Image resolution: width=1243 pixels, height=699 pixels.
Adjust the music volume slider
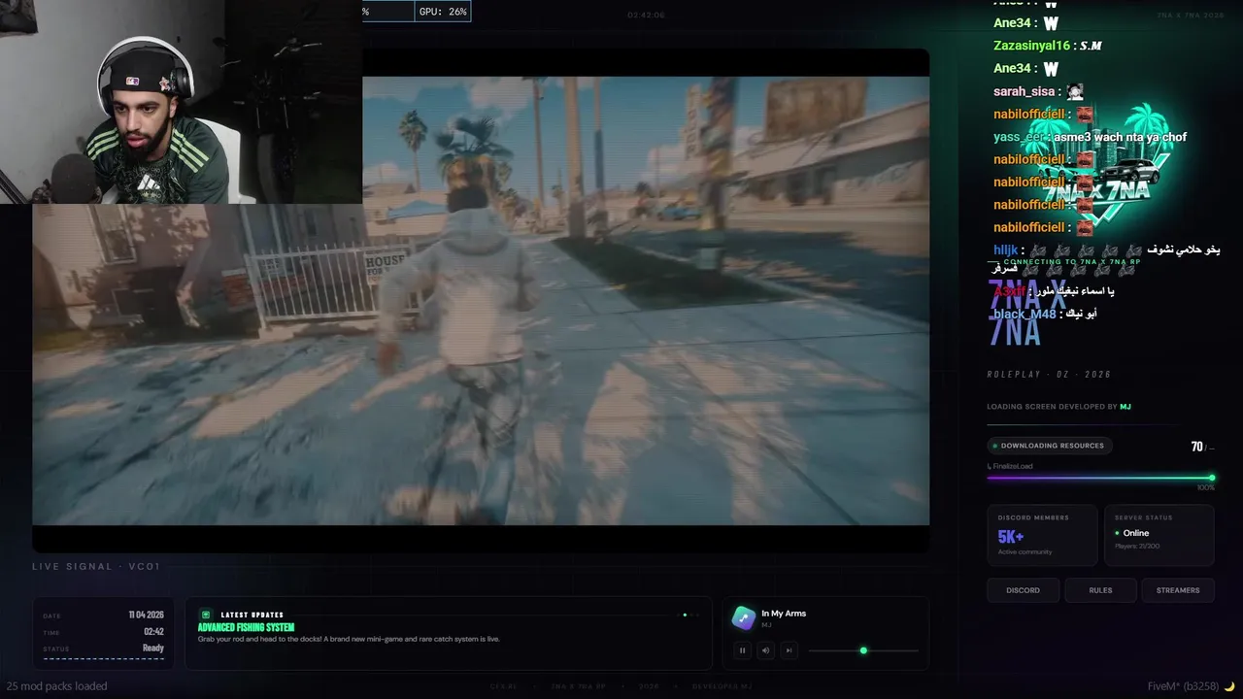[x=863, y=650]
